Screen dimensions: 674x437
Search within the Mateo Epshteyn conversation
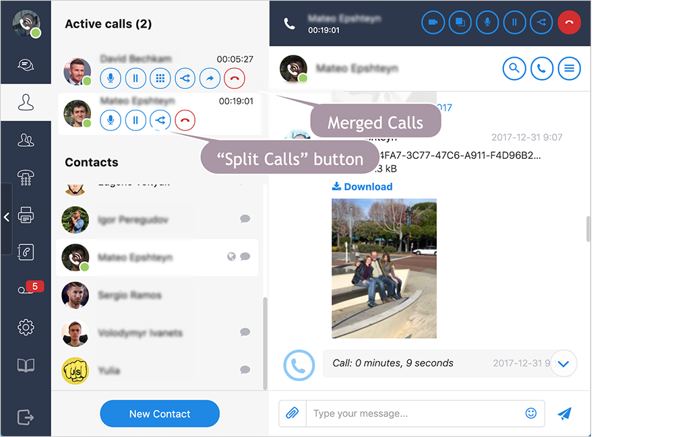point(514,68)
